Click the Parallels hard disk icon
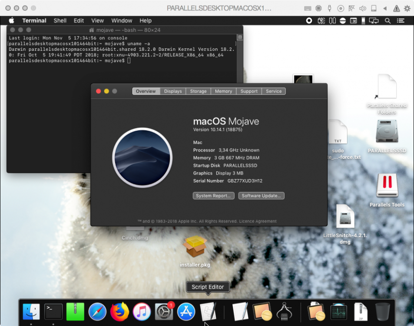Viewport: 414px width, 326px height. click(374, 8)
